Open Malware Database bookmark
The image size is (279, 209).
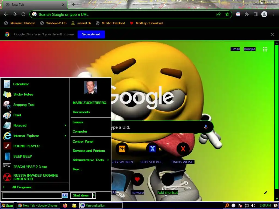pos(20,23)
